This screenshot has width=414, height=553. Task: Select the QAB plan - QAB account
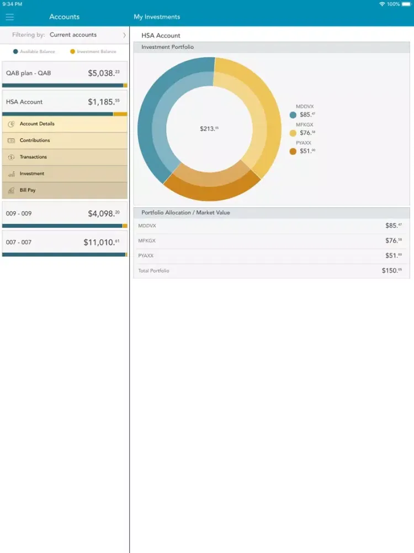(x=65, y=74)
